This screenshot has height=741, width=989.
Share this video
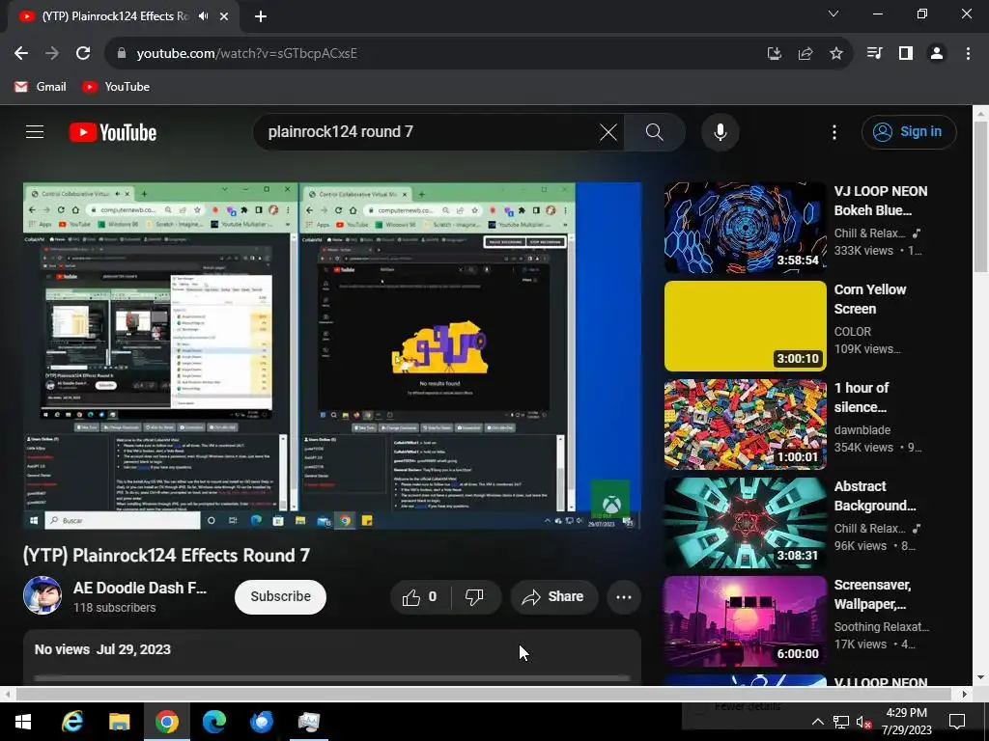[553, 596]
